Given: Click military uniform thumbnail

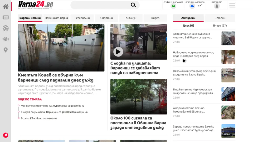Looking at the screenshot, I should coord(228,112).
